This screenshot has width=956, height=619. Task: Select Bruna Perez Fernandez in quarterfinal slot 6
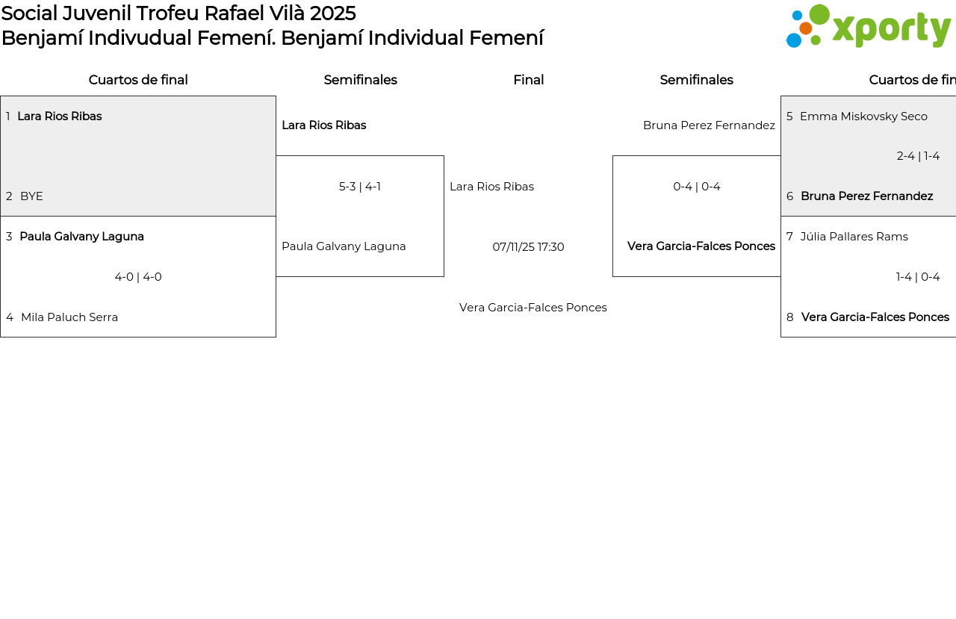[x=866, y=196]
